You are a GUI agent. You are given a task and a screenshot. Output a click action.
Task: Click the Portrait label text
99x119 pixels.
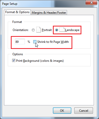click(x=47, y=30)
